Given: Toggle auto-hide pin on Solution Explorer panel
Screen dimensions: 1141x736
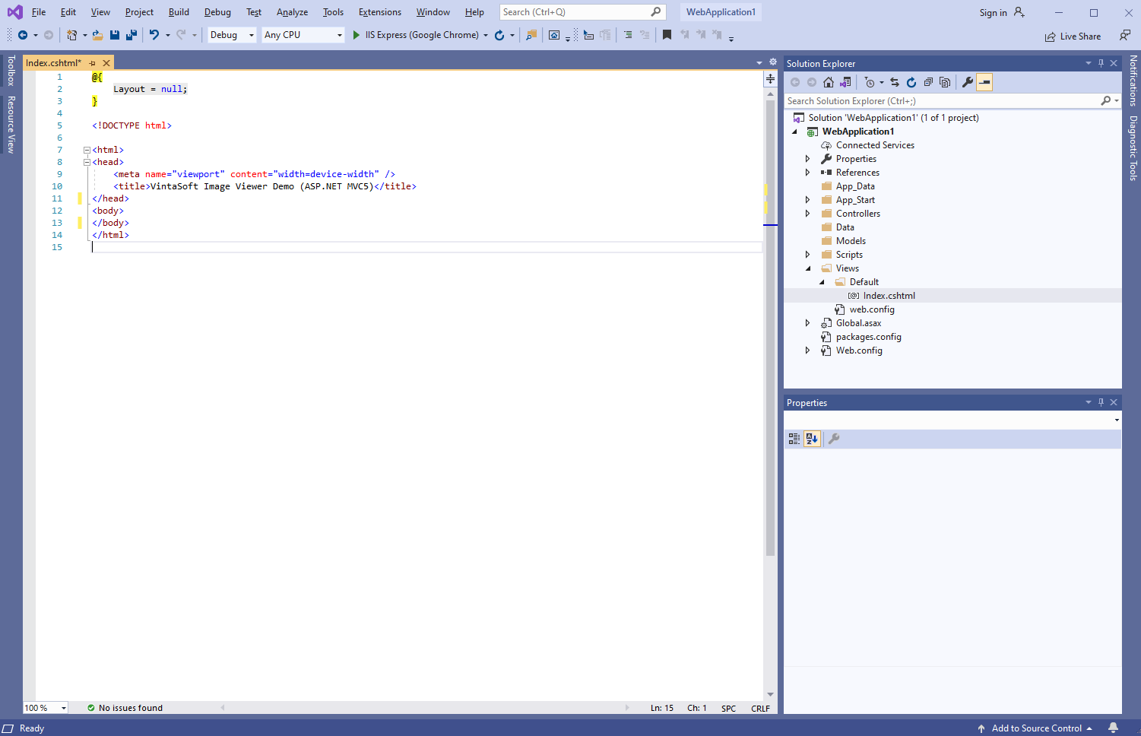Looking at the screenshot, I should click(1101, 63).
